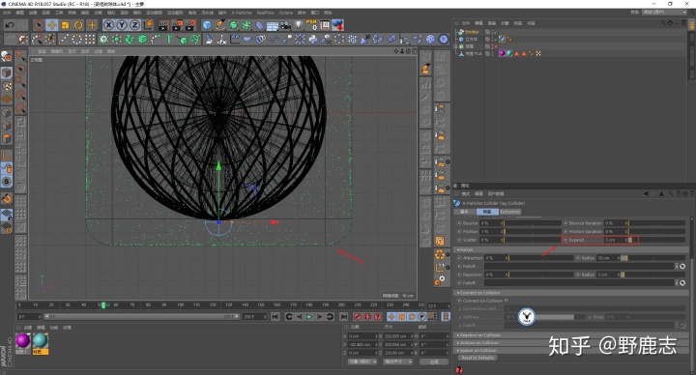Click the coordinate system icon
696x375 pixels.
pos(148,25)
